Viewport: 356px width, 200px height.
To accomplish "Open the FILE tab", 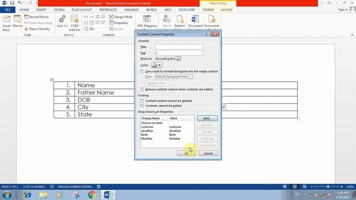I will click(7, 10).
